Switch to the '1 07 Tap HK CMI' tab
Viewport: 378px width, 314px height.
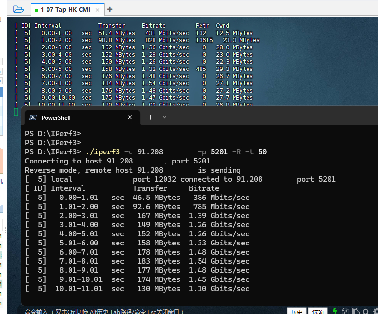65,10
